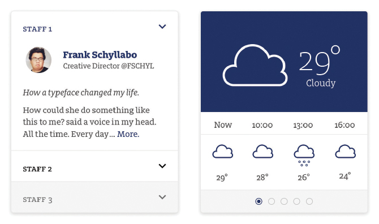Click the STAFF 2 accordion header

pos(94,166)
